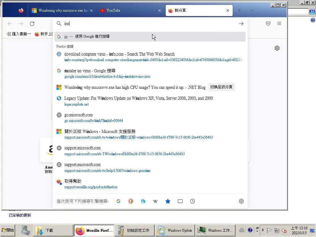Open go.microsoft.com fwlink suggestion
316x237 pixels.
click(150, 118)
